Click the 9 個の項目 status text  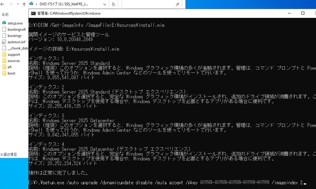click(x=9, y=154)
